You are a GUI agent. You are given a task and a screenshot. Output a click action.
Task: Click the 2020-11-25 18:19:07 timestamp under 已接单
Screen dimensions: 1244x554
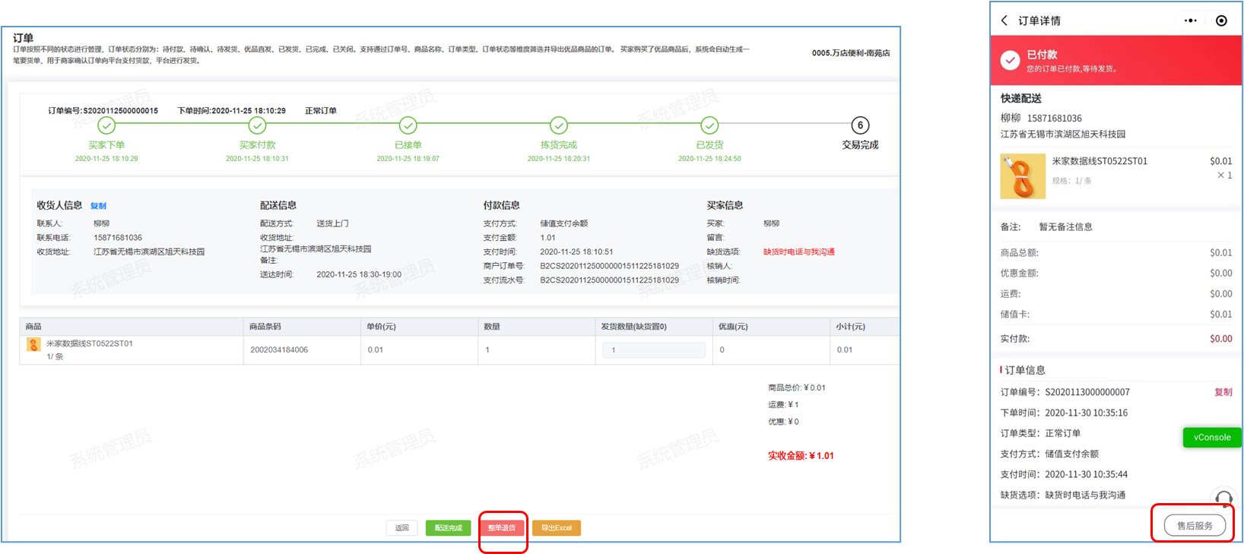coord(408,159)
